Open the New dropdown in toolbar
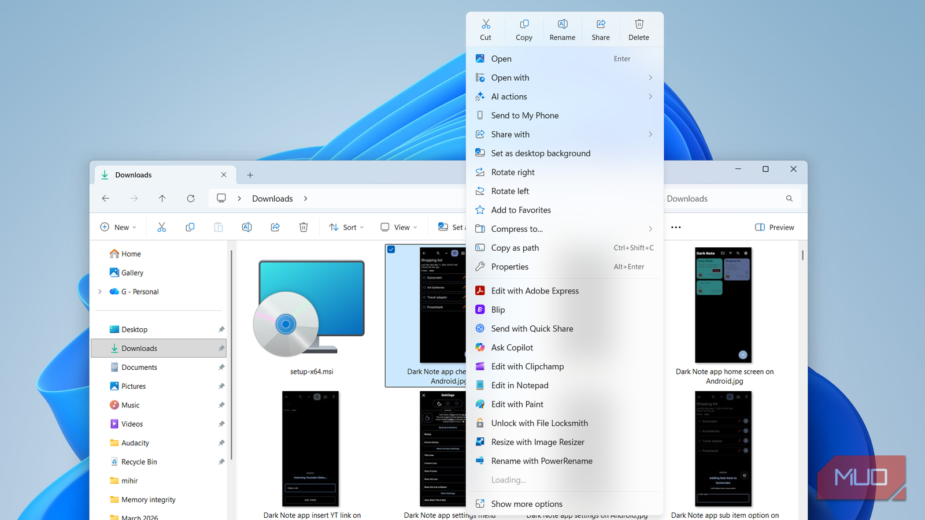This screenshot has width=925, height=520. (119, 228)
